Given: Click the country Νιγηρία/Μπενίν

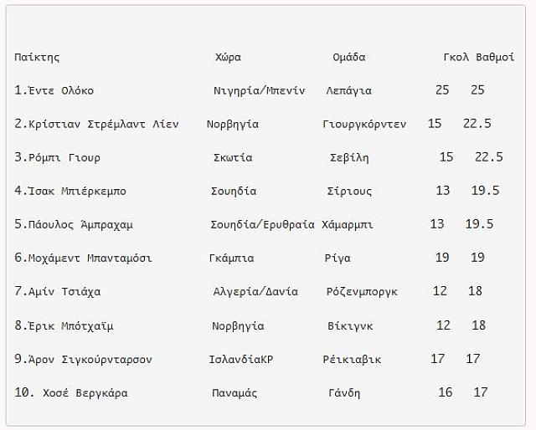Looking at the screenshot, I should tap(259, 90).
